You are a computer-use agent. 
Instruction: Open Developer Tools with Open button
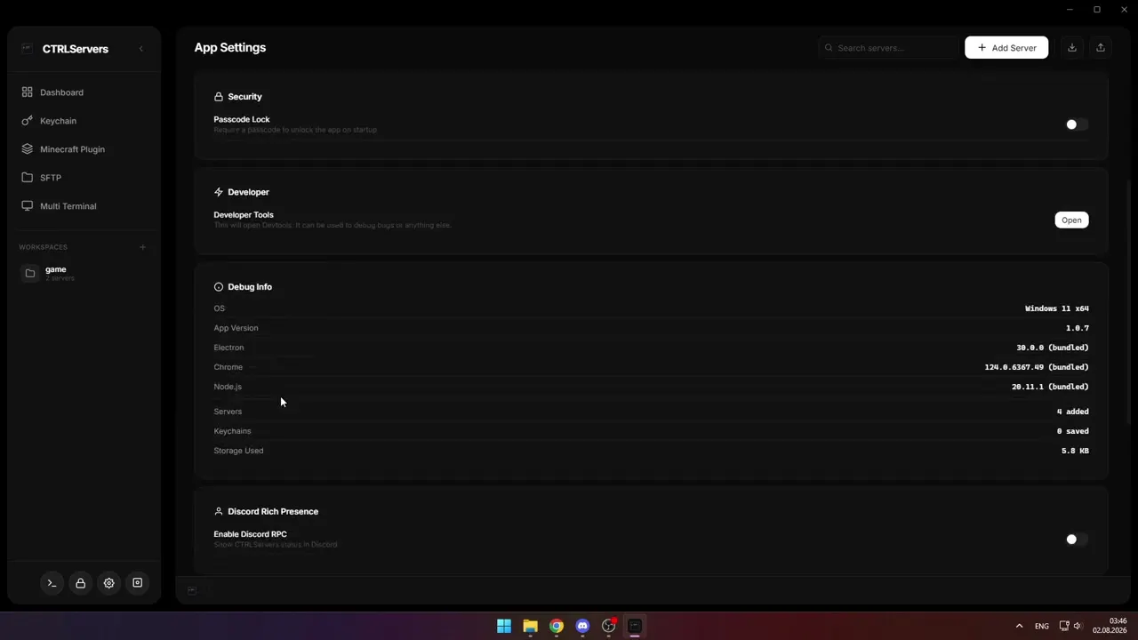point(1071,220)
